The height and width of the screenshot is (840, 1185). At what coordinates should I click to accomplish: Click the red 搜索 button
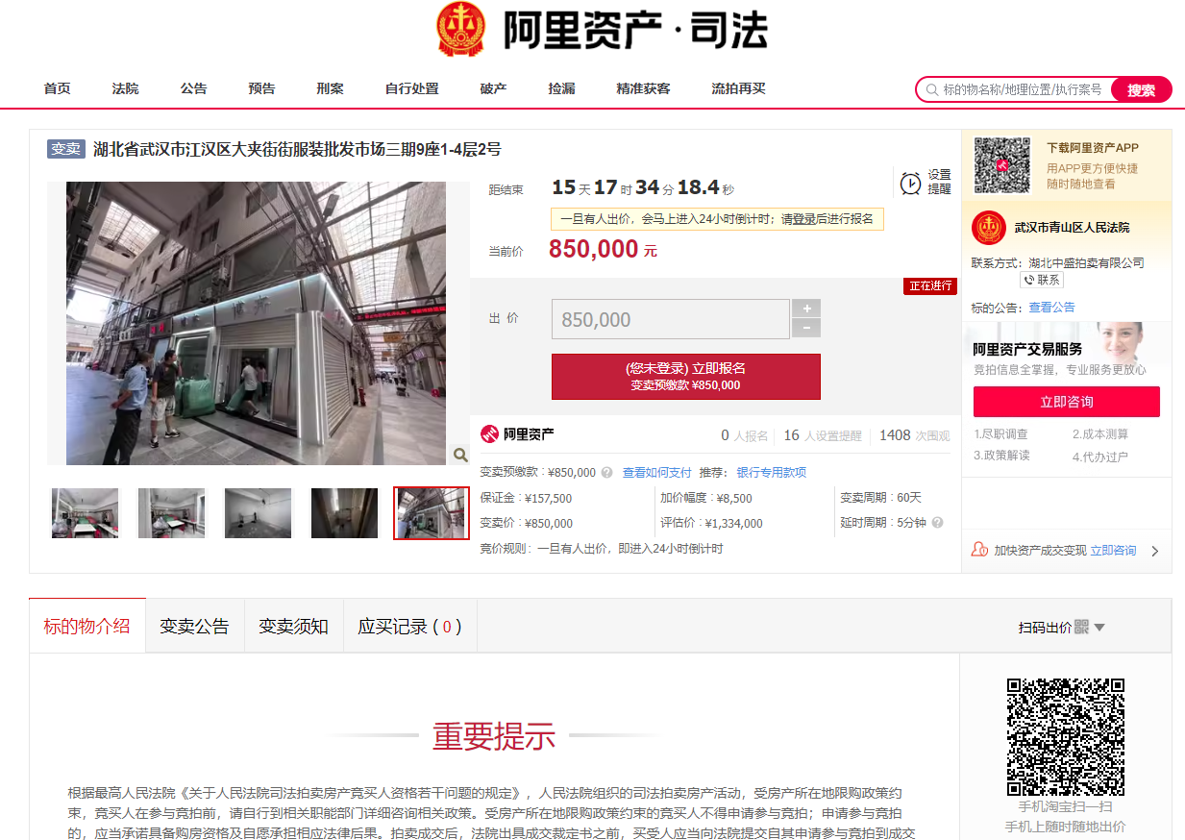pos(1142,90)
